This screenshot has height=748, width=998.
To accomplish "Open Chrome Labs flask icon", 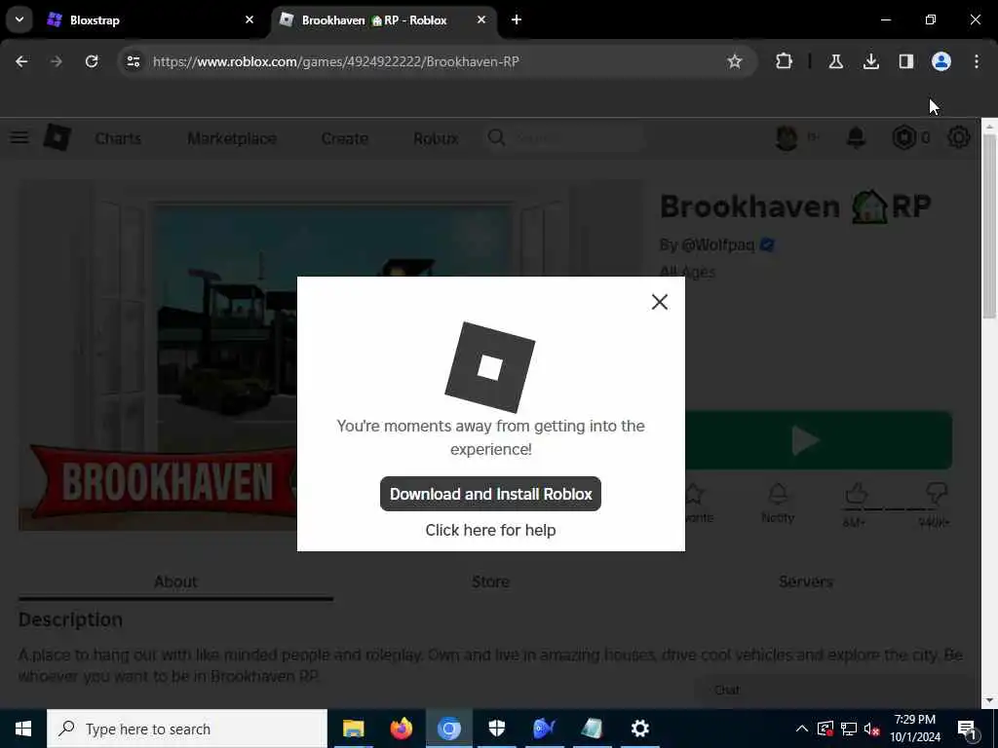I will [835, 61].
